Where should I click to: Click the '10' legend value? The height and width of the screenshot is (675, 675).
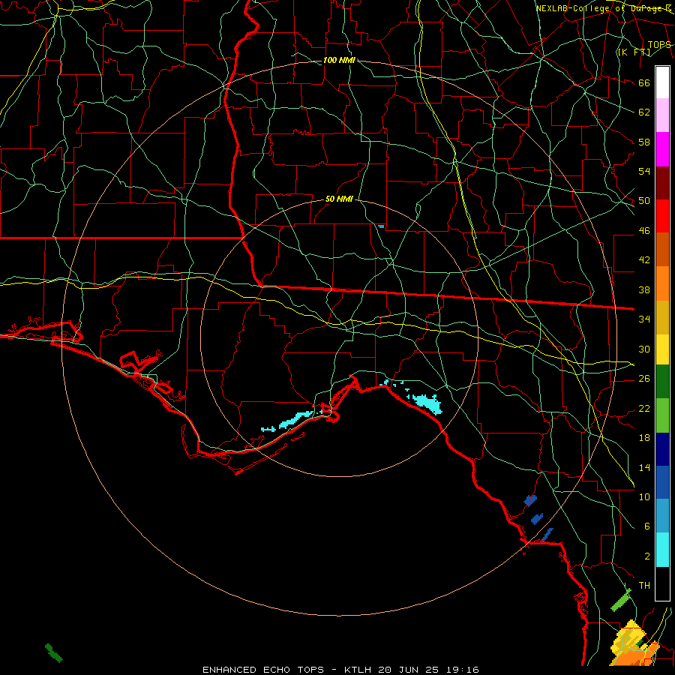point(644,496)
